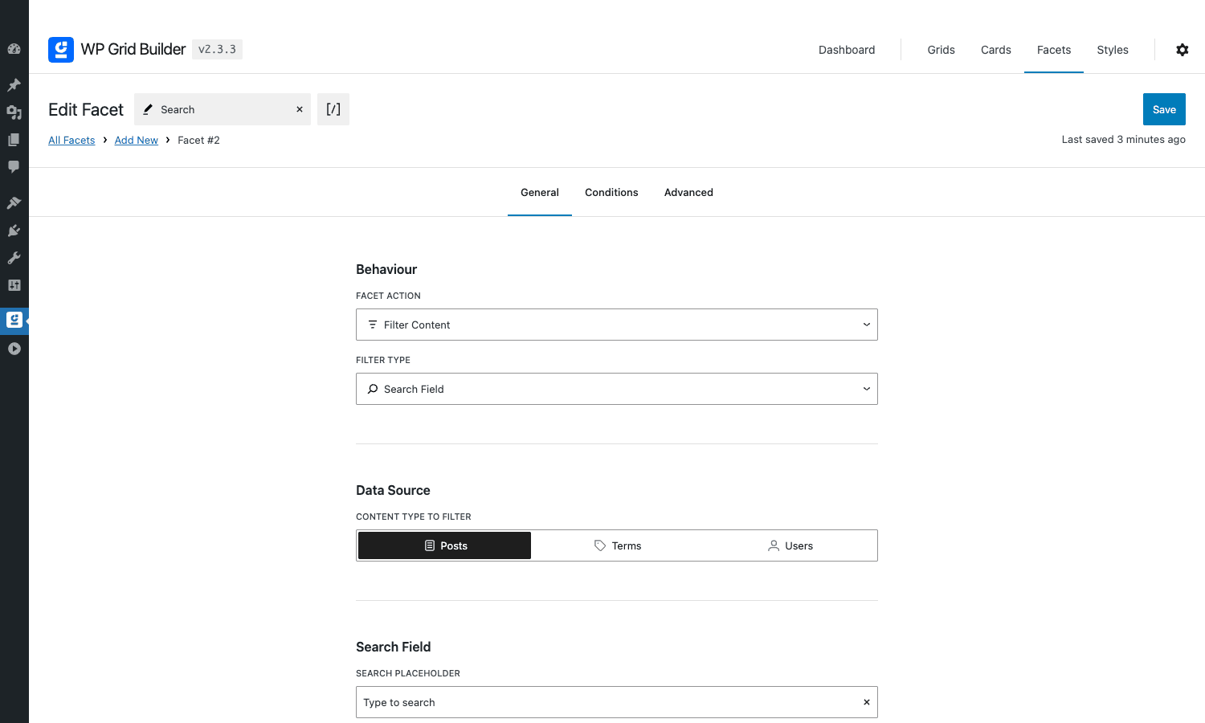Click in the facet name input field

pyautogui.click(x=223, y=109)
